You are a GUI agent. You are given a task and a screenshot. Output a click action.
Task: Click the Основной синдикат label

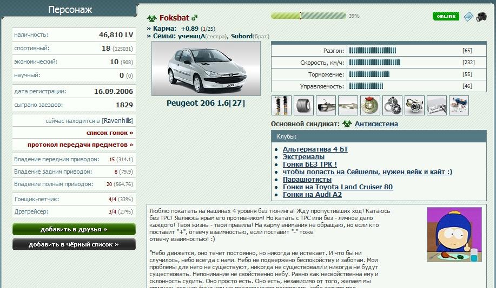tap(305, 124)
